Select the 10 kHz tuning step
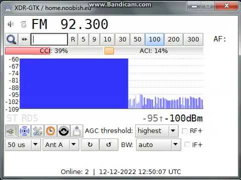The width and height of the screenshot is (241, 180). [107, 39]
